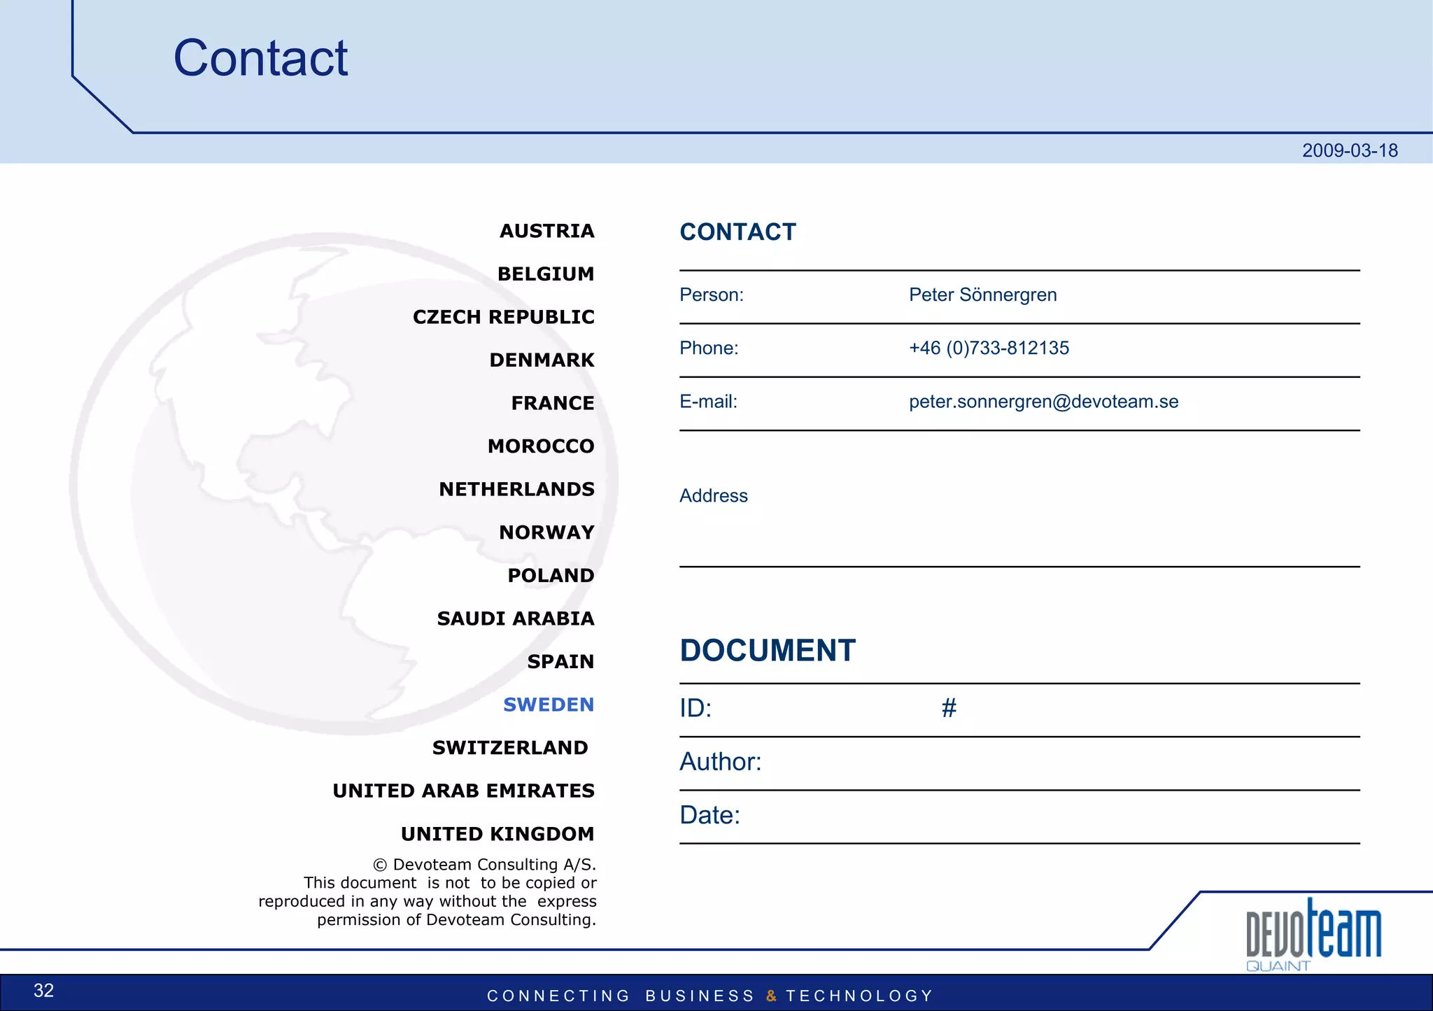Select SPAIN in the country list

[x=560, y=662]
